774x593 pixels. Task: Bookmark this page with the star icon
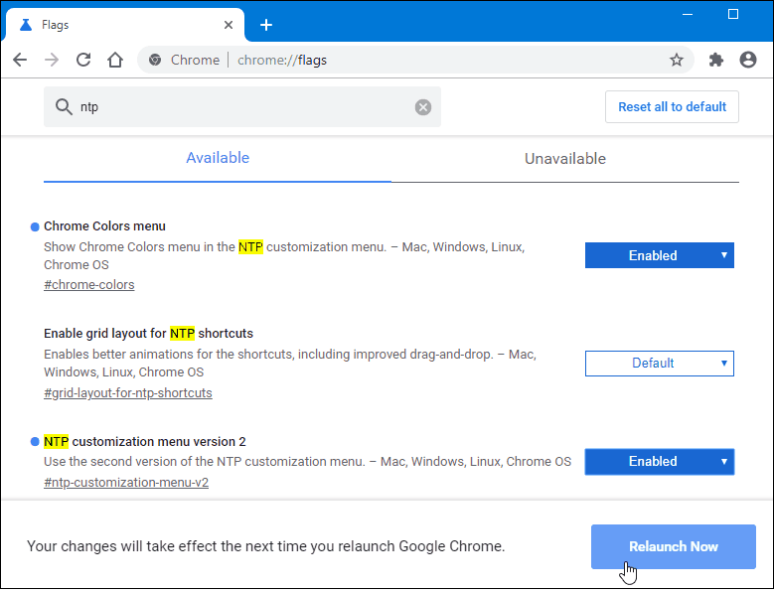coord(677,60)
